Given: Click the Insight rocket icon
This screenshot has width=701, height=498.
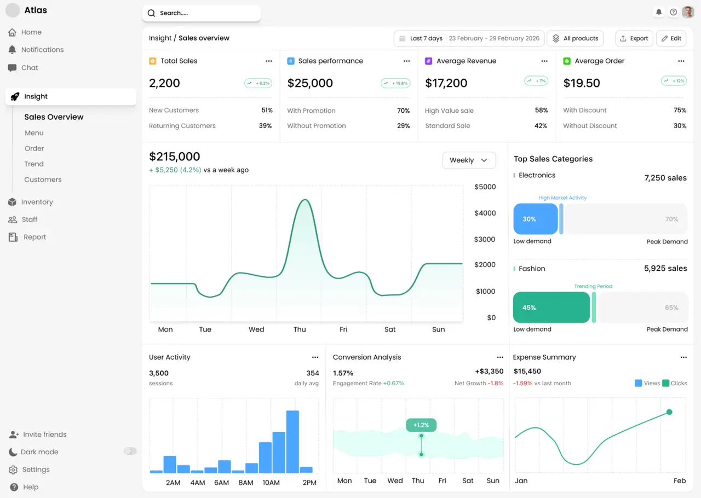Looking at the screenshot, I should (x=15, y=96).
